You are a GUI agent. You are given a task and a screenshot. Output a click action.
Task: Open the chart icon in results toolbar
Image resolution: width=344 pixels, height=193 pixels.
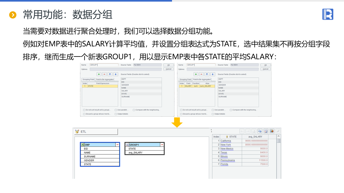pos(272,131)
